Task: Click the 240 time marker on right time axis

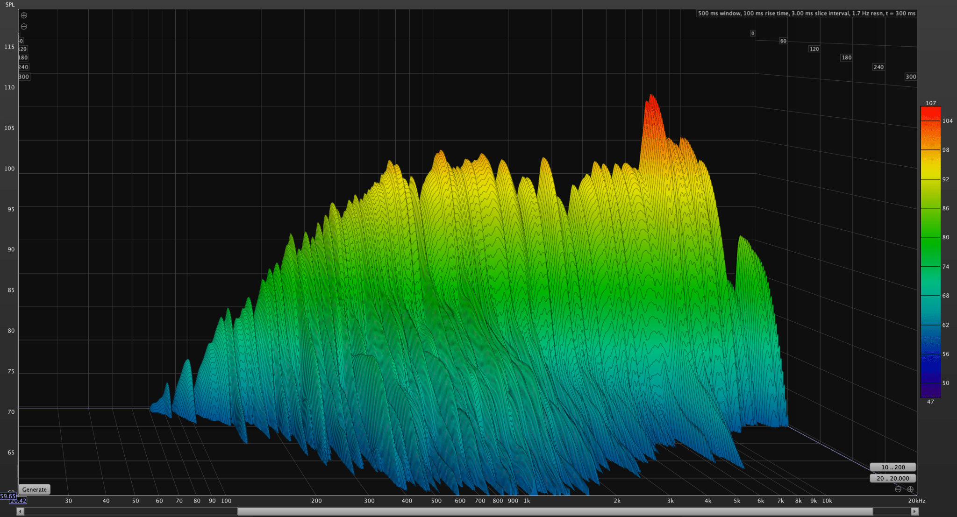Action: pos(878,67)
